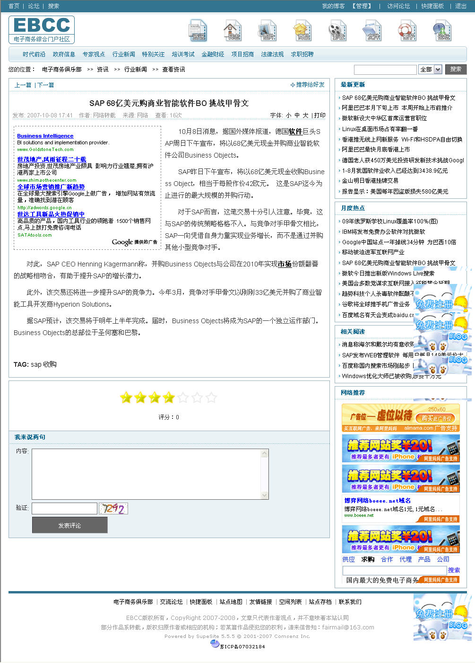Image resolution: width=475 pixels, height=663 pixels.
Task: Select the 公司 tab in the ad search box
Action: [x=443, y=559]
